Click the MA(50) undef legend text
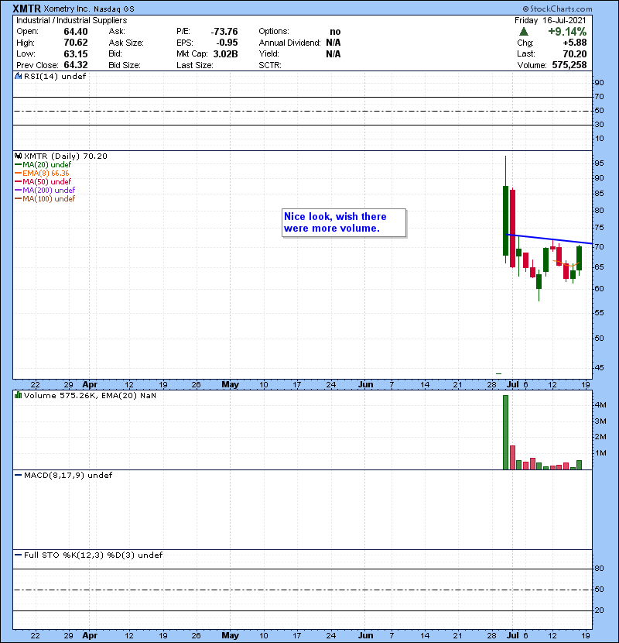This screenshot has height=643, width=619. click(x=46, y=181)
